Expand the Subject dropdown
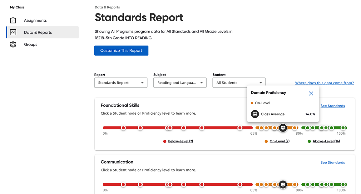This screenshot has width=361, height=194. 180,83
